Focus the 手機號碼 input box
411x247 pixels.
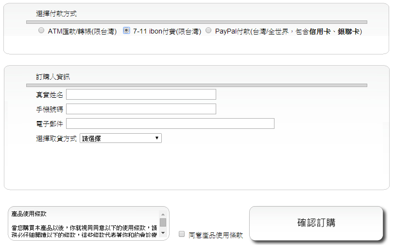pos(141,109)
